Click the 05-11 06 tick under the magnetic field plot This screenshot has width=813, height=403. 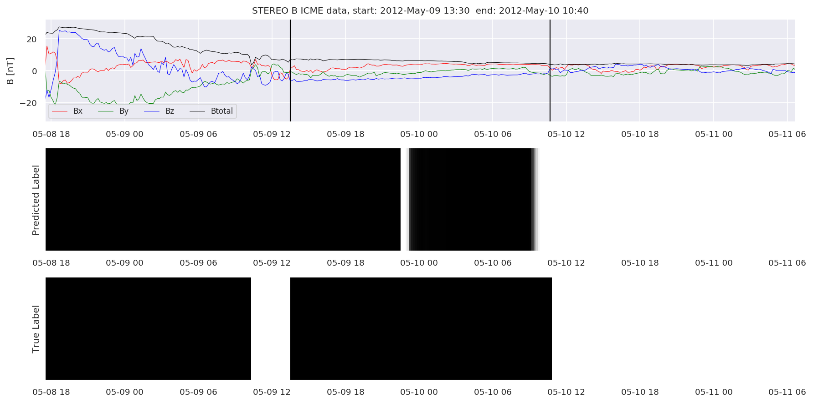787,134
